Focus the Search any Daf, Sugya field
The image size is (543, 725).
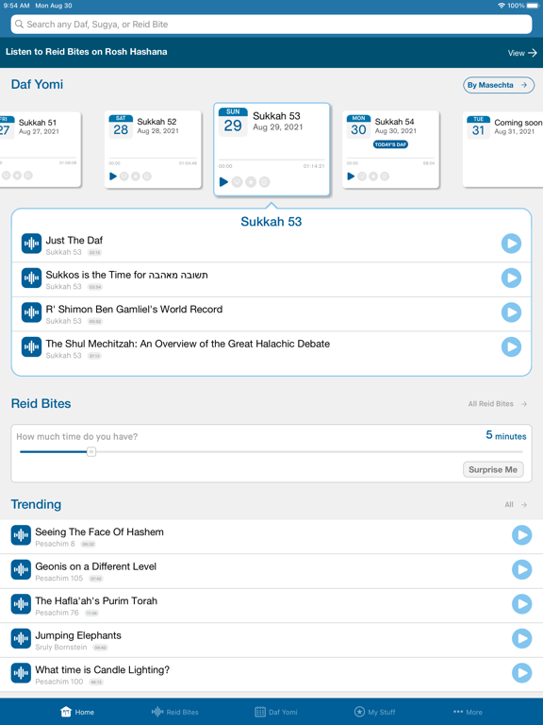271,24
